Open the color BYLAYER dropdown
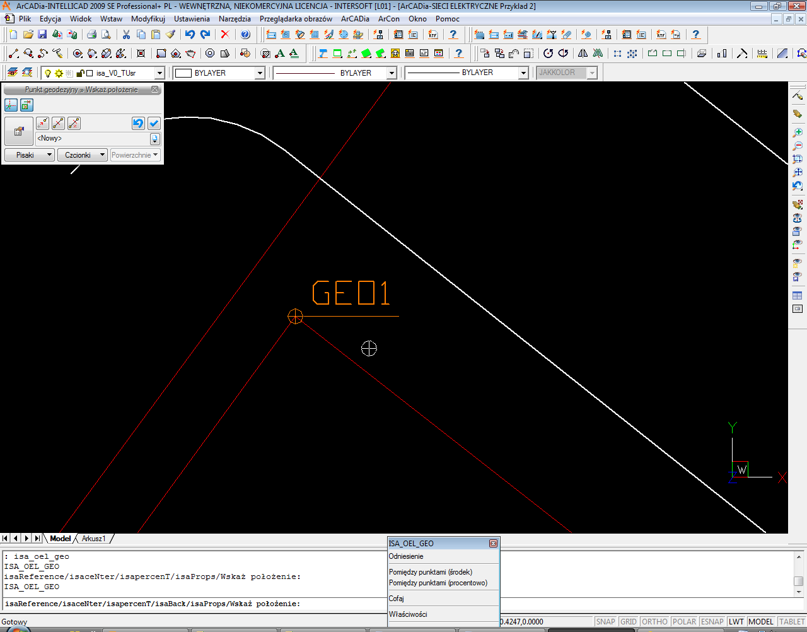Screen dimensions: 807x632 coord(260,73)
